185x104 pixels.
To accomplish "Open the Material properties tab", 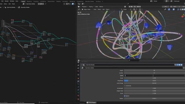I will point(78,96).
